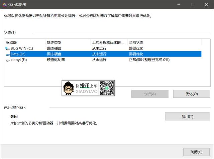Click the 优化(O) button
Screen dimensions: 214x159
(x=192, y=94)
